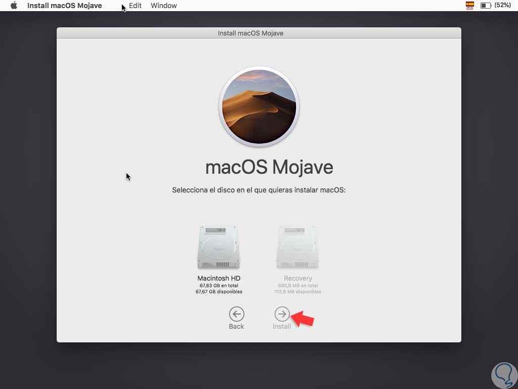Click the 'Selecciona el disco' instruction text
Viewport: 518px width, 389px height.
258,190
